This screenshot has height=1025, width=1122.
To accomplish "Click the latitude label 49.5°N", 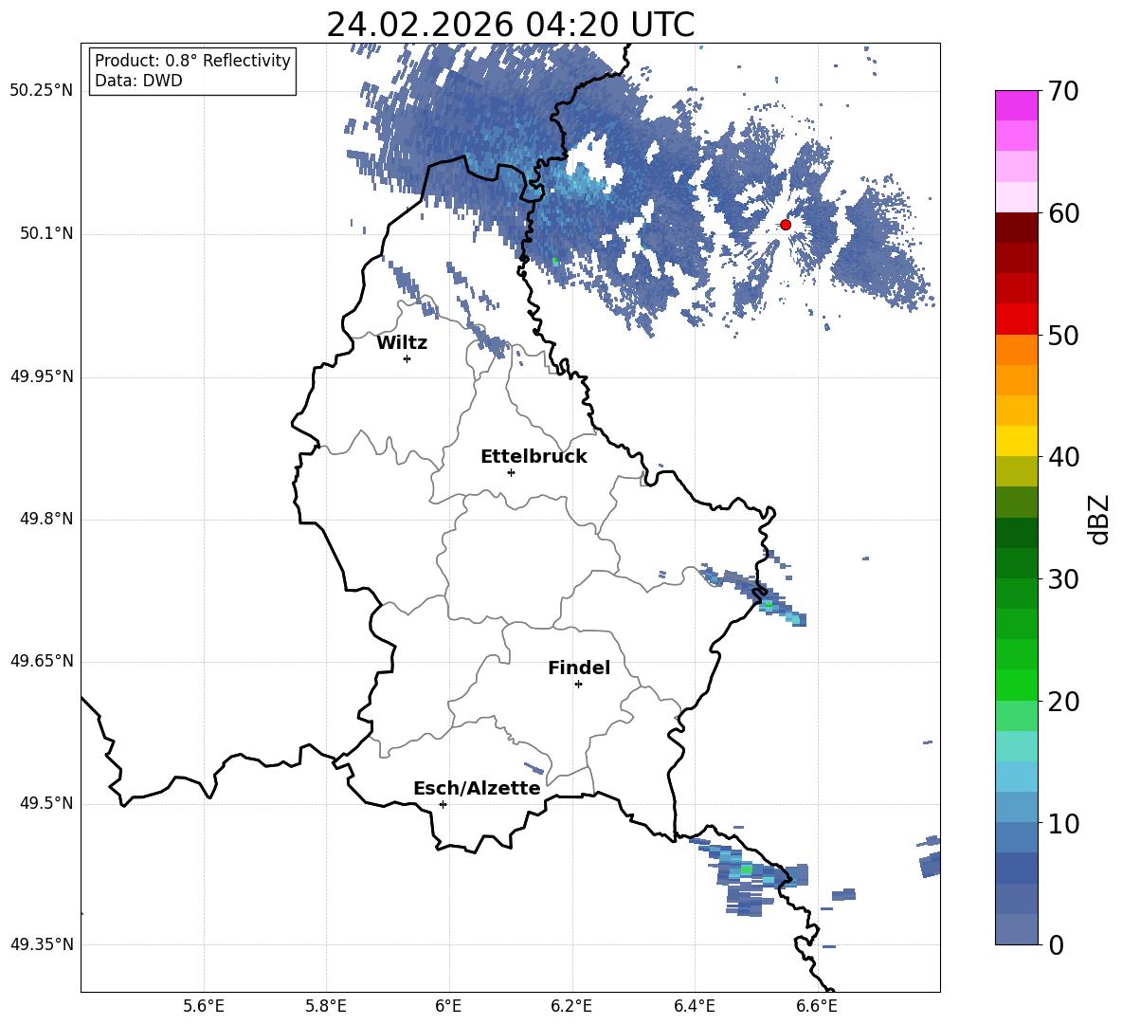I will tap(46, 803).
